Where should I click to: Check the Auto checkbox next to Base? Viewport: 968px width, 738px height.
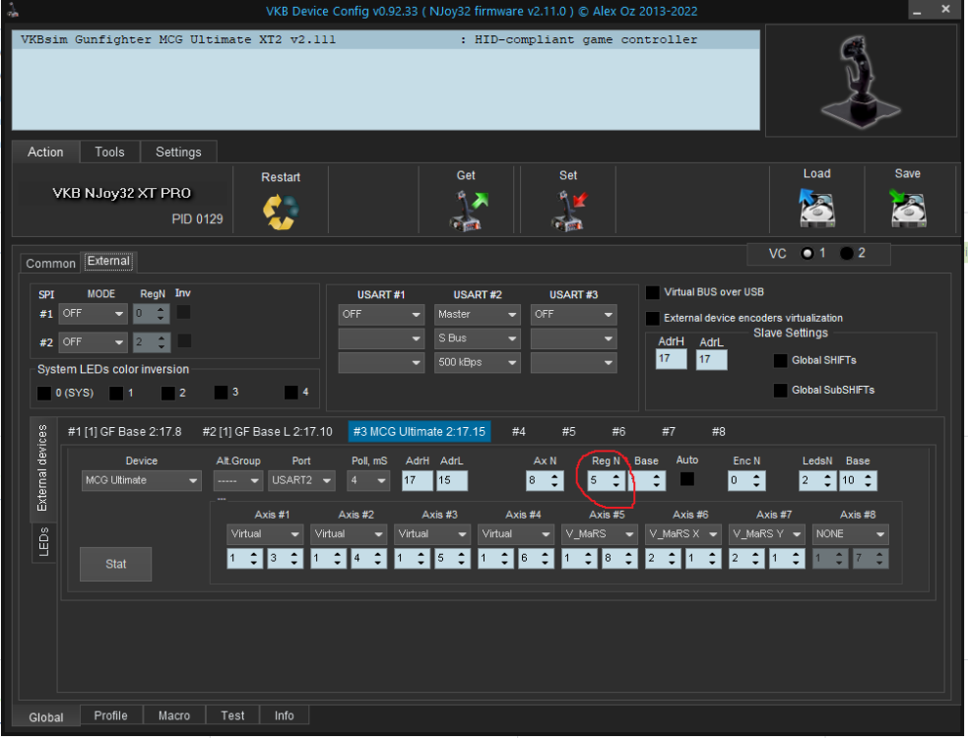pos(687,479)
